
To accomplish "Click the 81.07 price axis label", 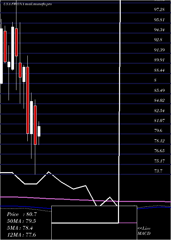I will [x=159, y=121].
